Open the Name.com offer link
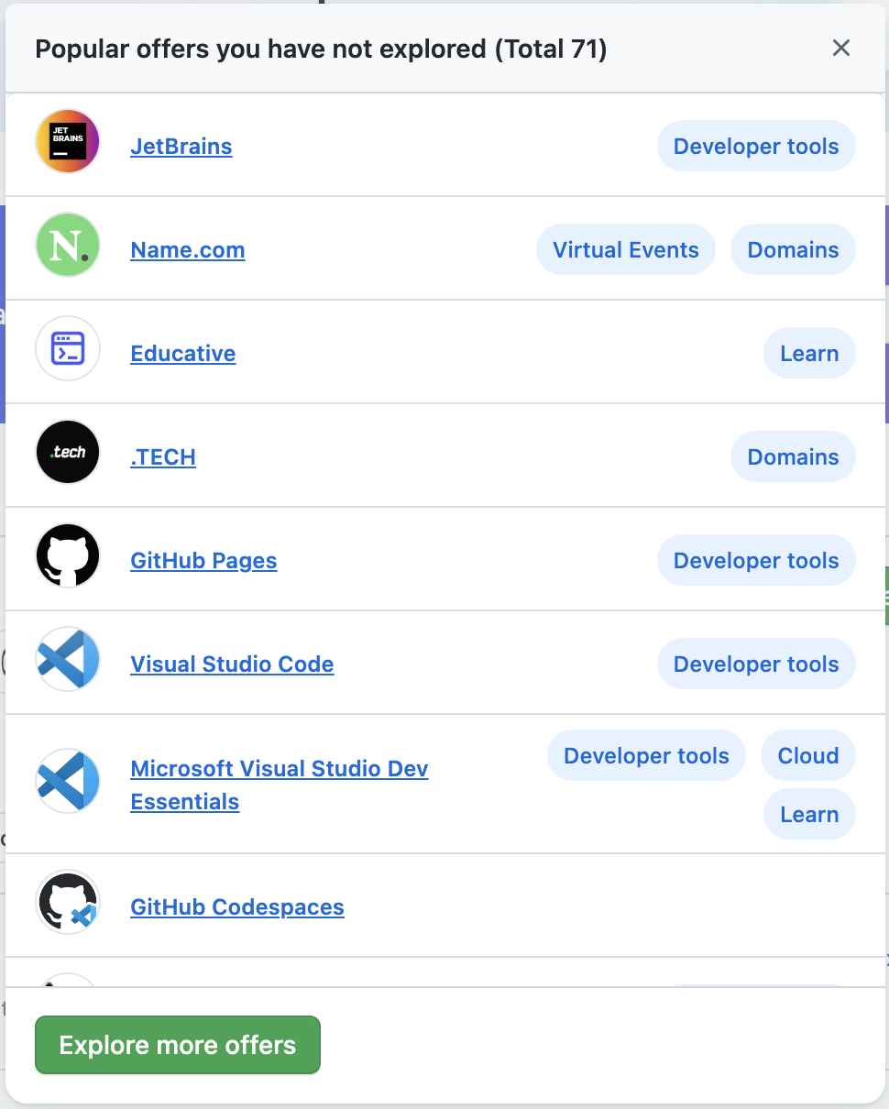 click(188, 250)
